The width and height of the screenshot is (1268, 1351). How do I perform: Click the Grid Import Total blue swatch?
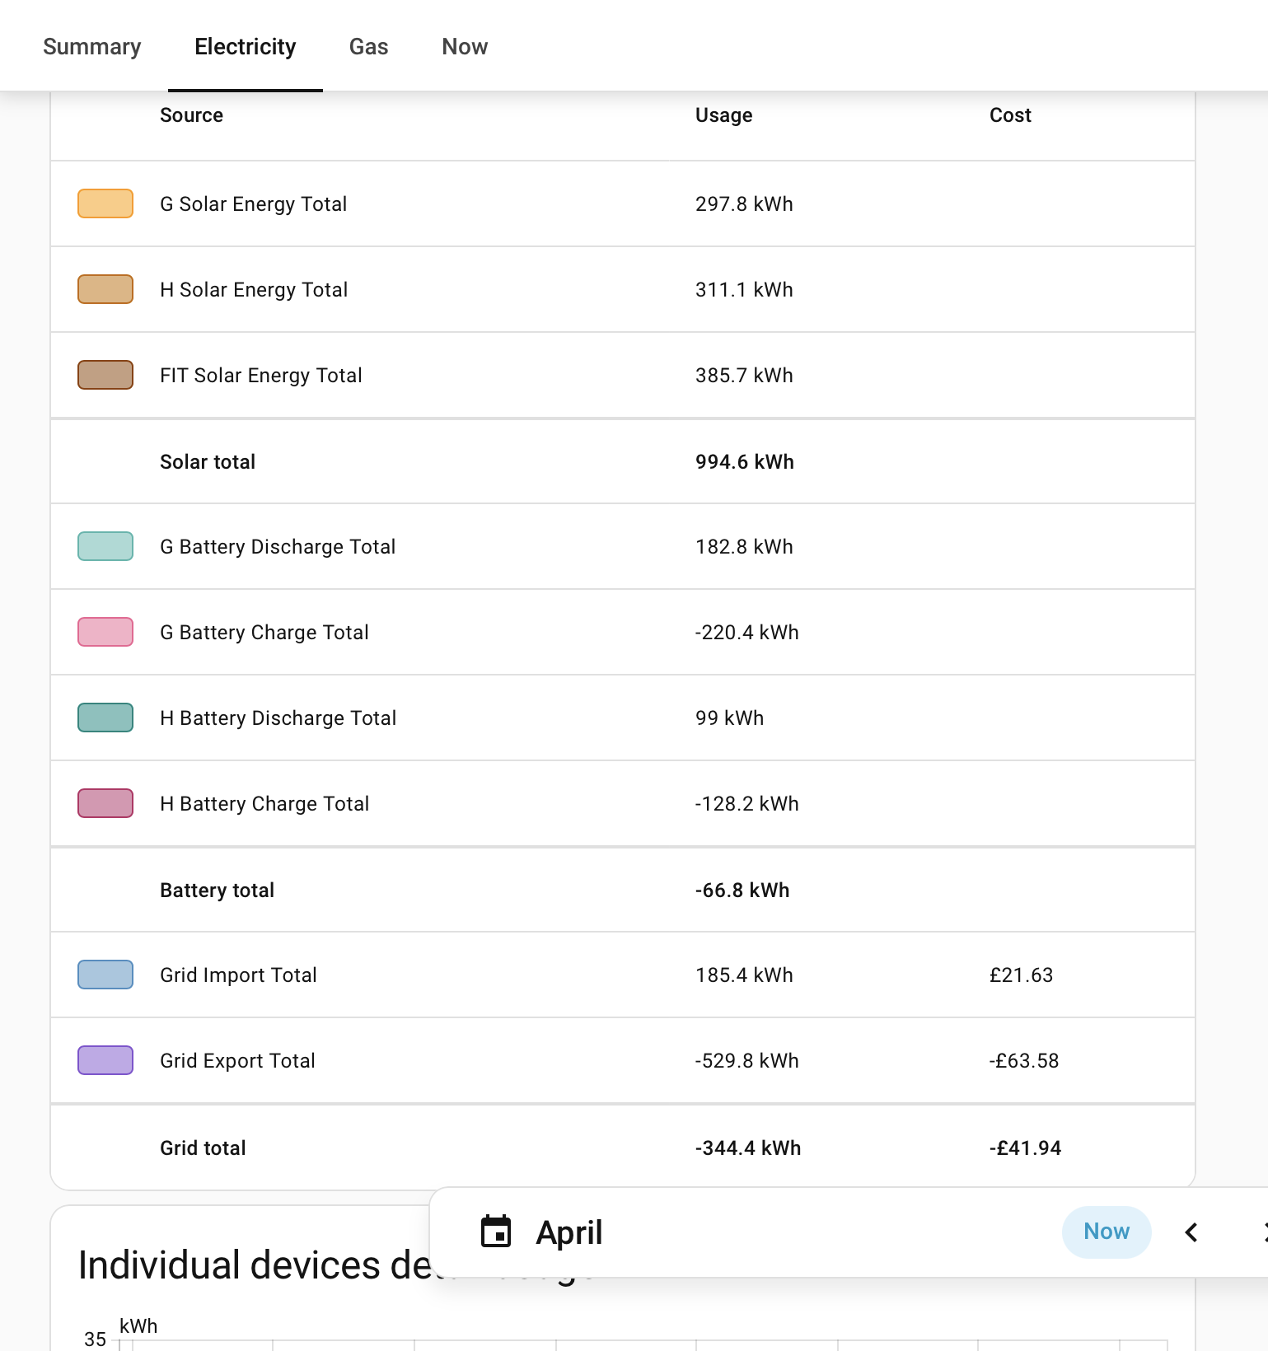(105, 975)
